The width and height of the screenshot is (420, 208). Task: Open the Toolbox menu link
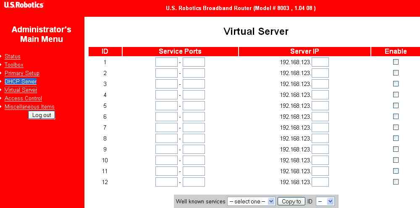tap(14, 65)
